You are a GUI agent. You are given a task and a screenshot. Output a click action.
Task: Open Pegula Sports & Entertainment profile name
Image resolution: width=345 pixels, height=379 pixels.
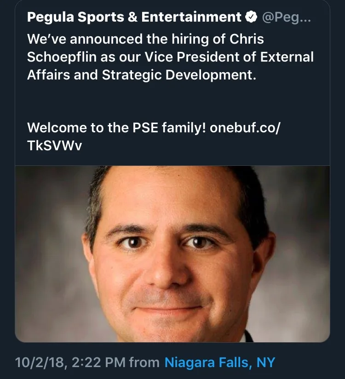134,17
